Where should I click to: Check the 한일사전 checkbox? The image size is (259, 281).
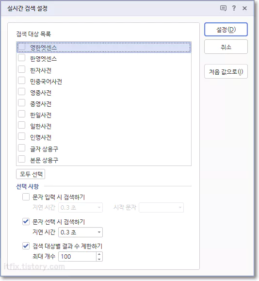[x=22, y=114]
